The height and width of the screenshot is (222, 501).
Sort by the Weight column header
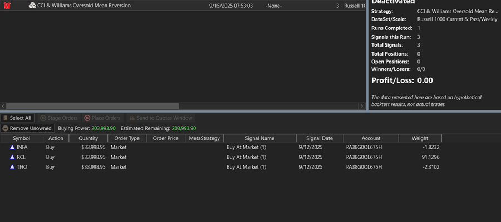420,138
